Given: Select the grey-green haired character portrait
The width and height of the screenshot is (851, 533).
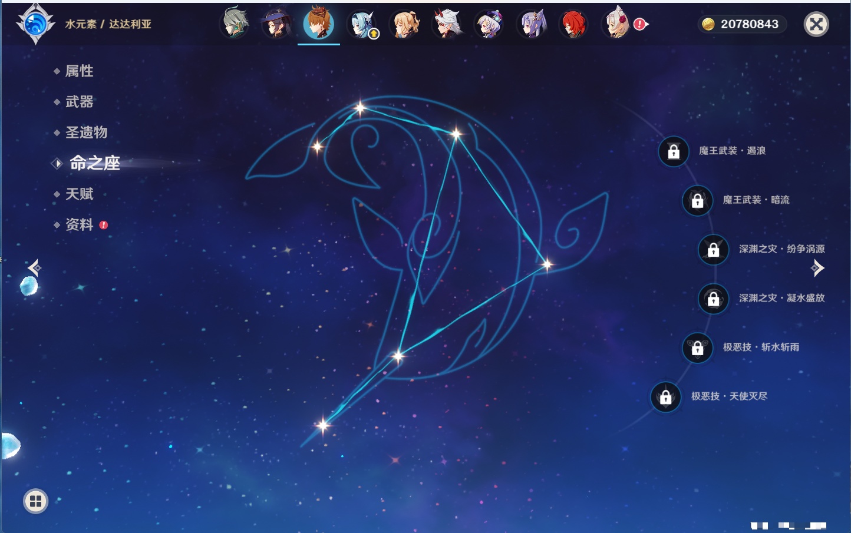Looking at the screenshot, I should coord(234,24).
